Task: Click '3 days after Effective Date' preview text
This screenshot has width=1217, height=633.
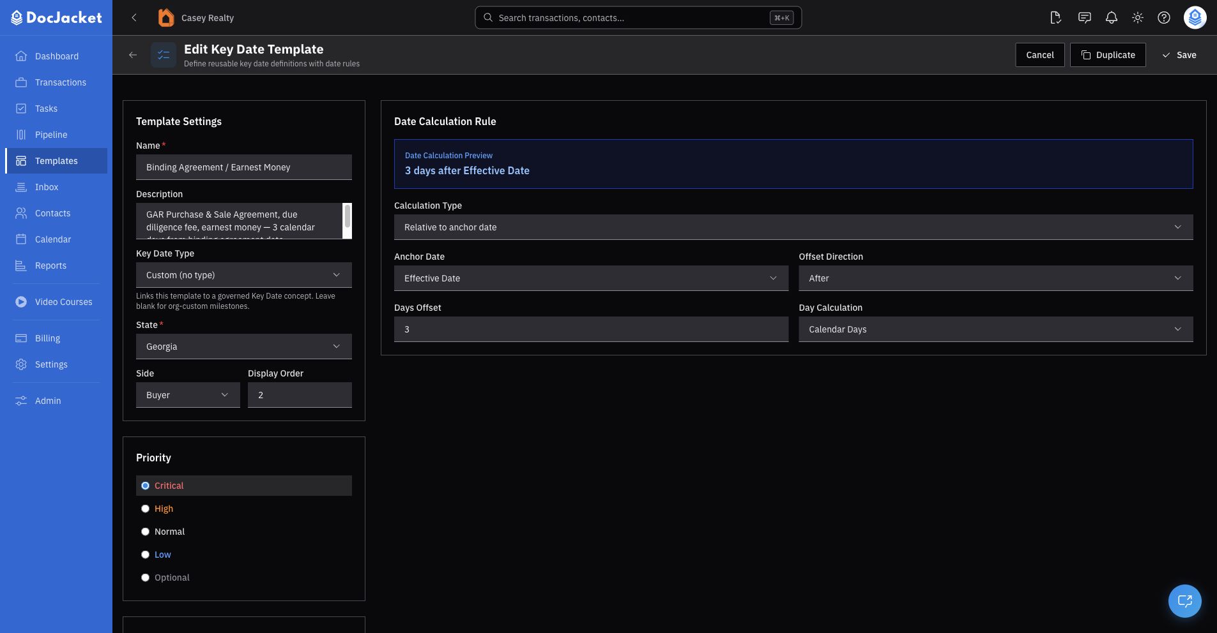Action: (467, 170)
